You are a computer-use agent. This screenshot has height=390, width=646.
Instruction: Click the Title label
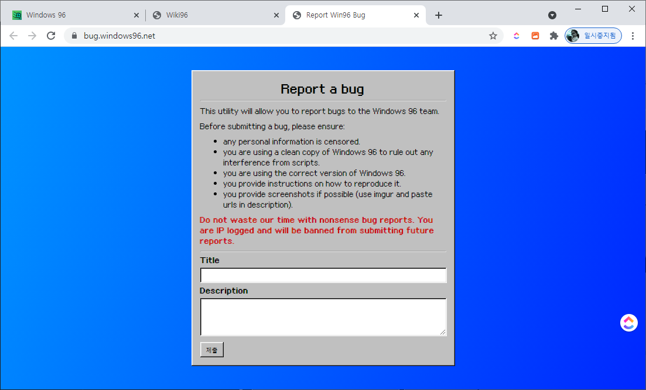click(x=210, y=260)
